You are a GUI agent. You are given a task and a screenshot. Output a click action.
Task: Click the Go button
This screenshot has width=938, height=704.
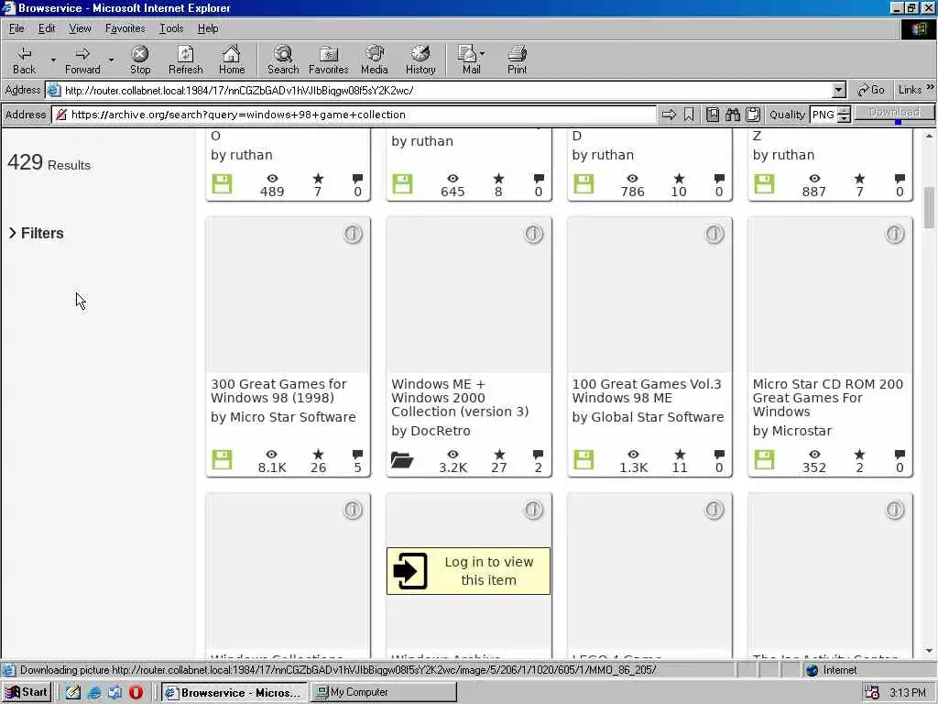click(x=871, y=91)
